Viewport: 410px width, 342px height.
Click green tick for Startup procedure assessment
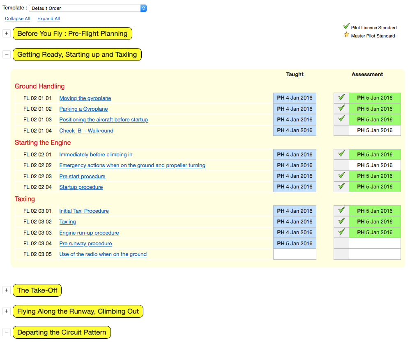pyautogui.click(x=341, y=186)
